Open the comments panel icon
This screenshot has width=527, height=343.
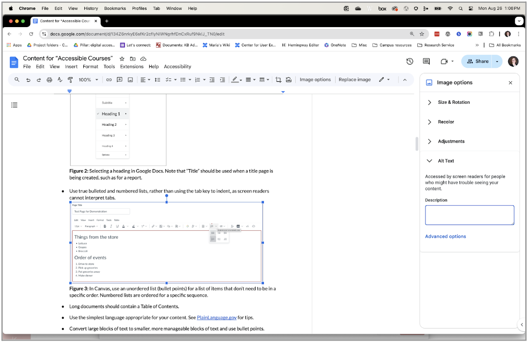426,62
